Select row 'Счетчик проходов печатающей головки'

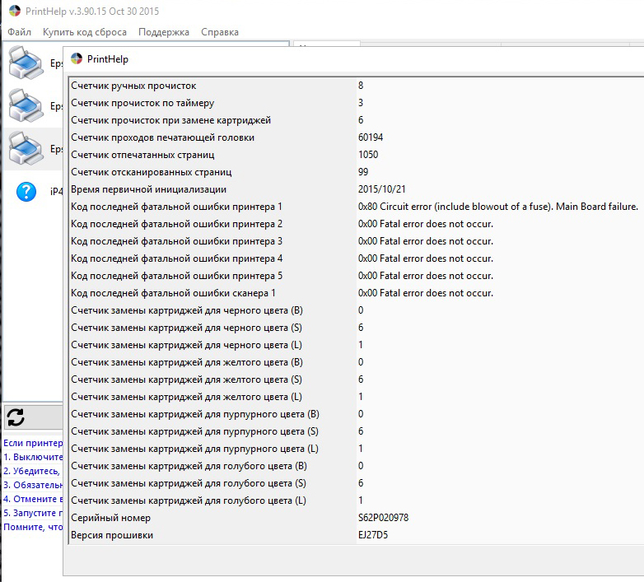point(356,137)
